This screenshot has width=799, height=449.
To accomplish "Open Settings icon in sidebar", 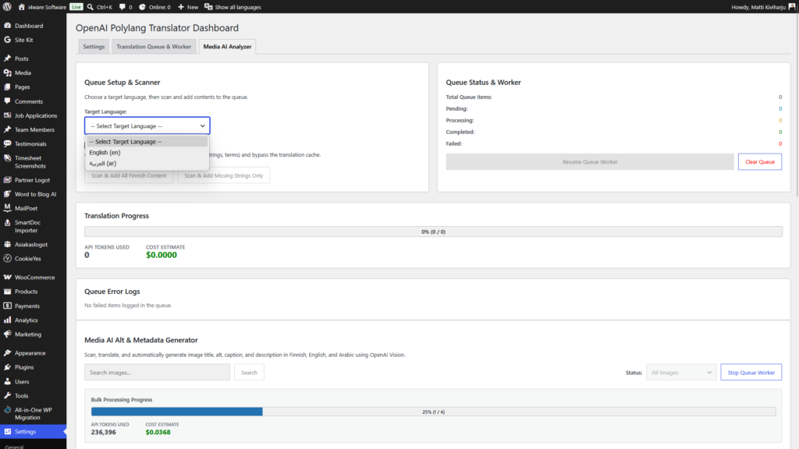I will click(x=7, y=432).
